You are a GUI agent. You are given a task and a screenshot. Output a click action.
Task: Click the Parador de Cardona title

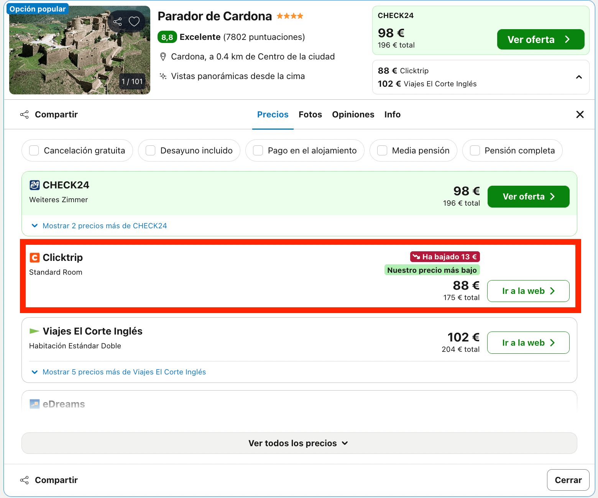tap(215, 16)
